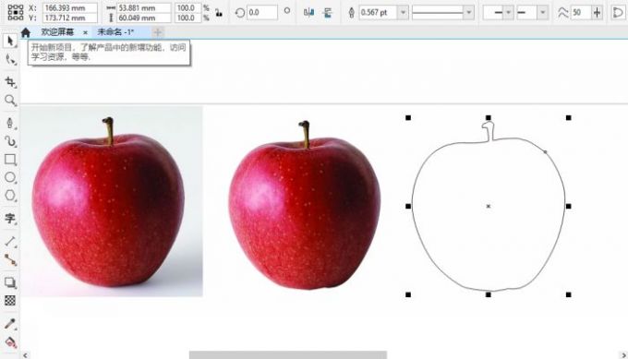
Task: Select the Shape edit tool
Action: (x=10, y=60)
